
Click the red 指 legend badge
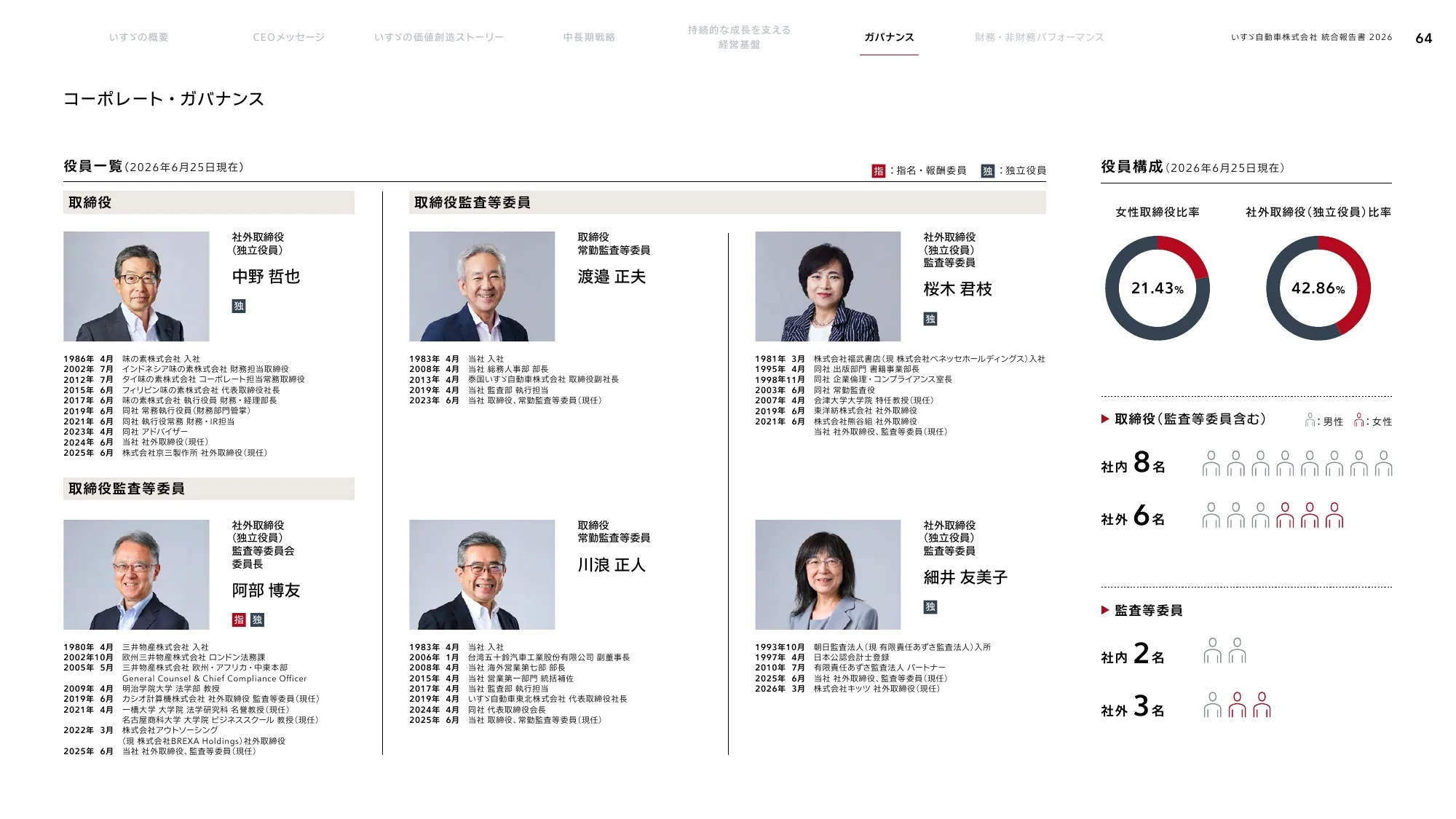[x=879, y=171]
